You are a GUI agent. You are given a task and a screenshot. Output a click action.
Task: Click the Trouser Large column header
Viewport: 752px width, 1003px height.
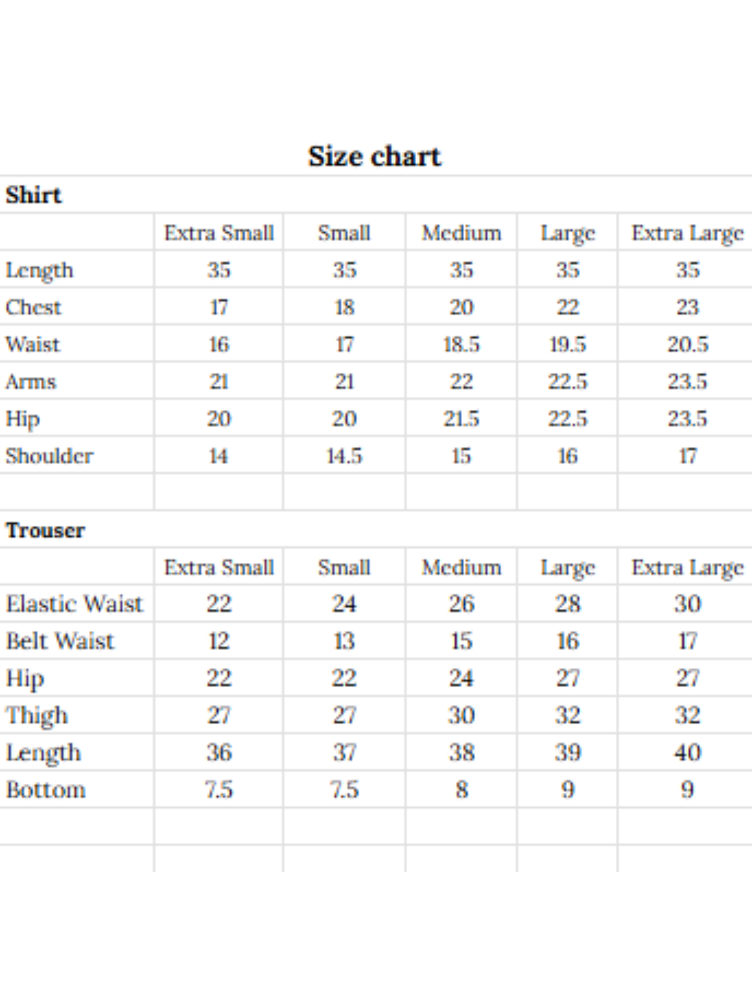pos(567,568)
